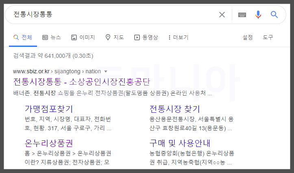Image resolution: width=294 pixels, height=173 pixels.
Task: Select the 전체 tab
Action: click(x=23, y=37)
